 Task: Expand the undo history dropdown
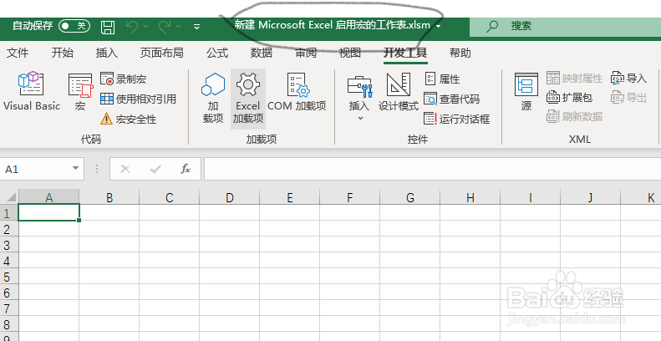point(146,26)
